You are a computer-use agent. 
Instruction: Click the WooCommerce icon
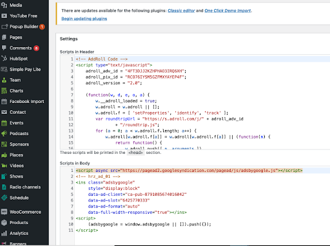pos(4,212)
